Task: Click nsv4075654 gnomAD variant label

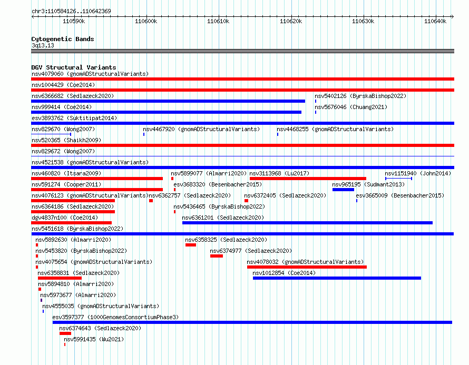Action: pos(94,262)
